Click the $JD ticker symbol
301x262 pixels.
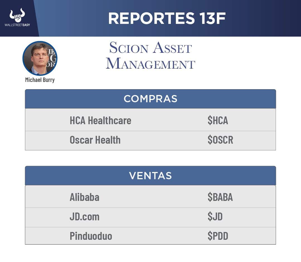coord(215,217)
